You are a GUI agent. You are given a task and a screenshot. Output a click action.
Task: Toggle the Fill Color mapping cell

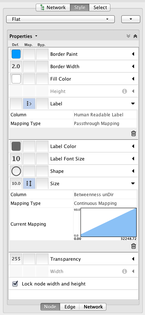pyautogui.click(x=29, y=79)
